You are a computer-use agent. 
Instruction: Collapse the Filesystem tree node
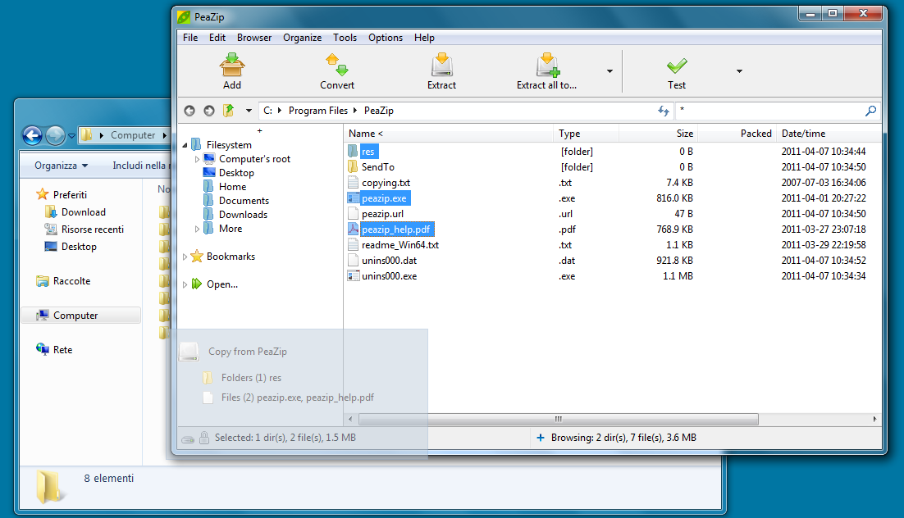[185, 145]
